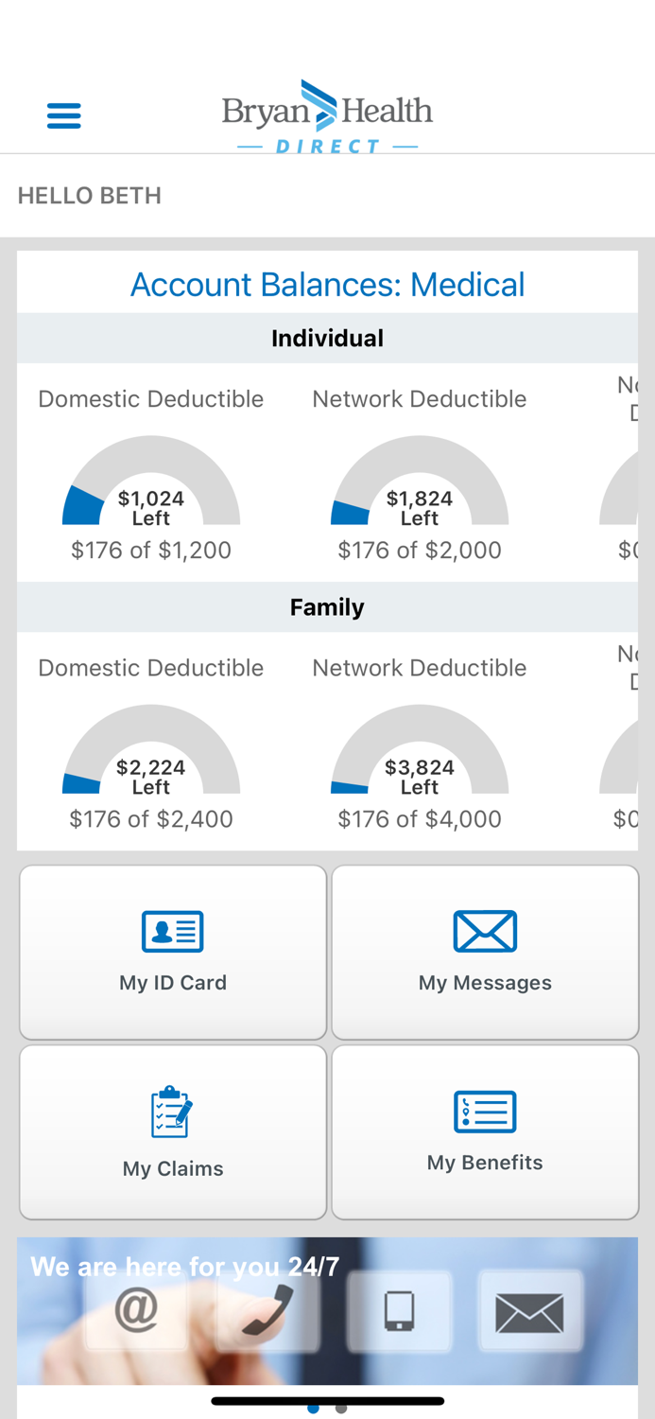
Task: Click the email @ contact icon
Action: [x=137, y=1311]
